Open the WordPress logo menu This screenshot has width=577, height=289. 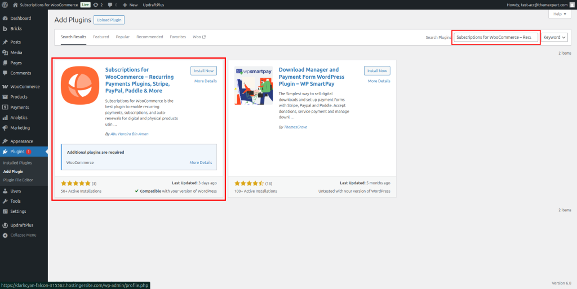pyautogui.click(x=5, y=5)
